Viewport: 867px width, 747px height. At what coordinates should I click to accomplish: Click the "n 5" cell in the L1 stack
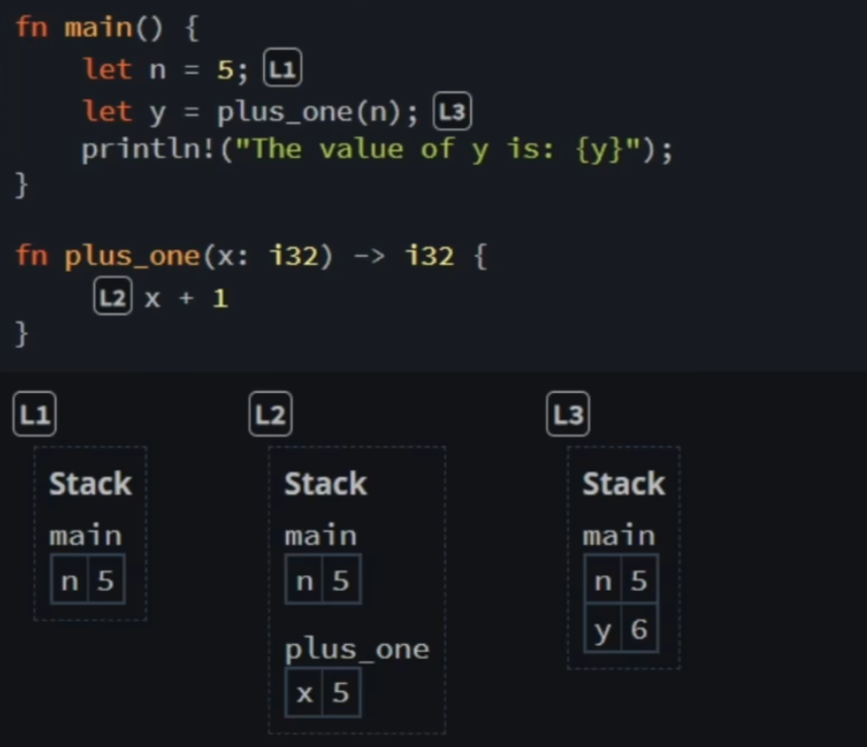(x=87, y=581)
